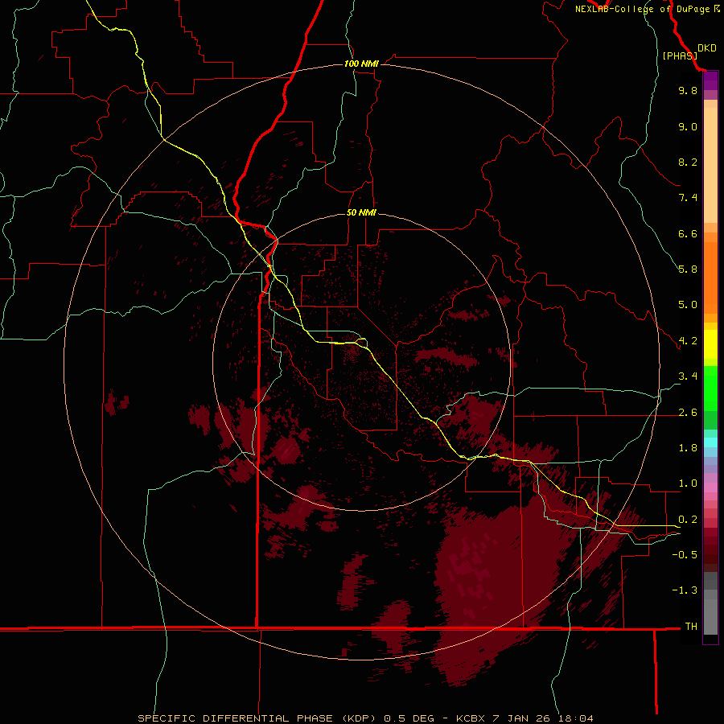Image resolution: width=724 pixels, height=724 pixels.
Task: Click the 3.4 value on the color scale
Action: (x=688, y=376)
